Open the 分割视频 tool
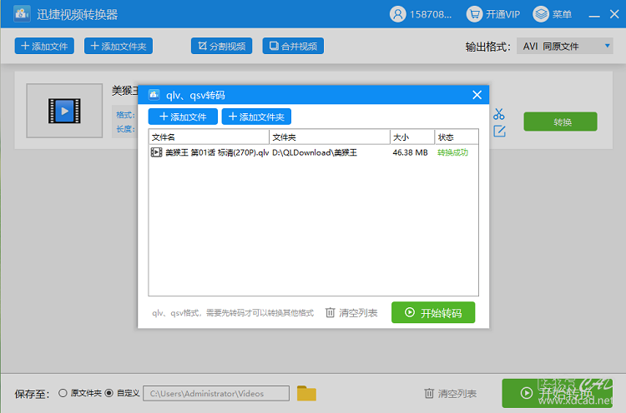This screenshot has width=626, height=413. click(x=221, y=46)
